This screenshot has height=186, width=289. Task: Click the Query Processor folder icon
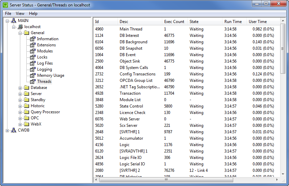[26, 112]
